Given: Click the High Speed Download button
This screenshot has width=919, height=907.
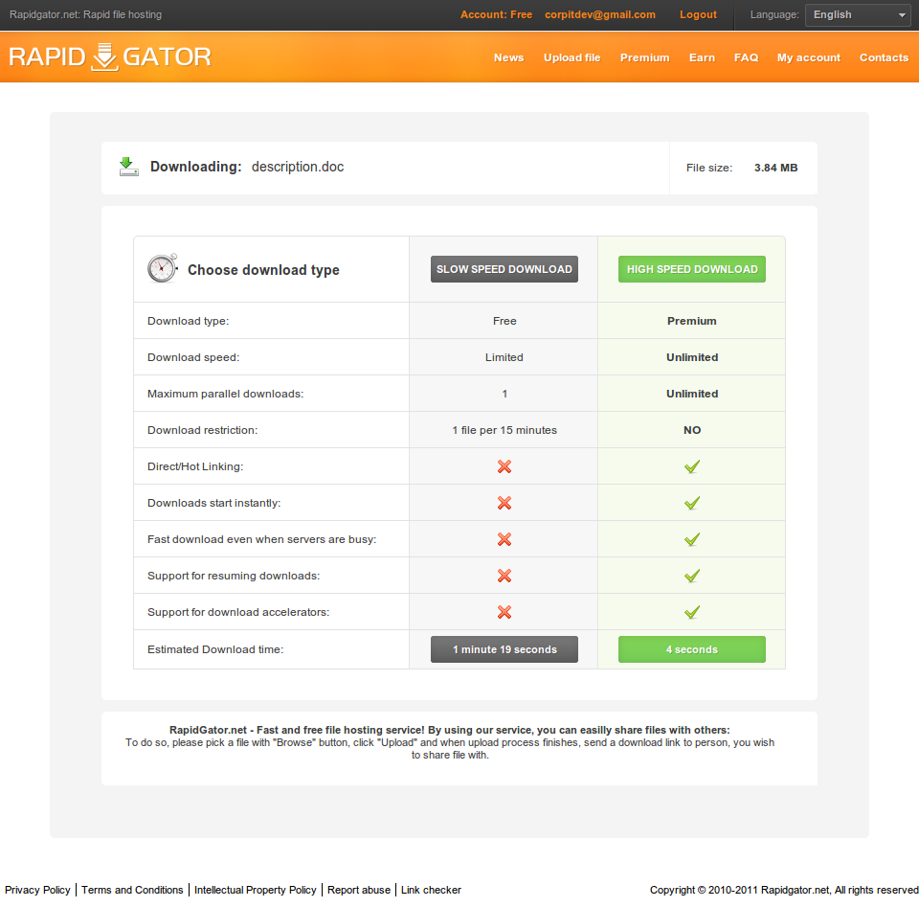Looking at the screenshot, I should 691,269.
